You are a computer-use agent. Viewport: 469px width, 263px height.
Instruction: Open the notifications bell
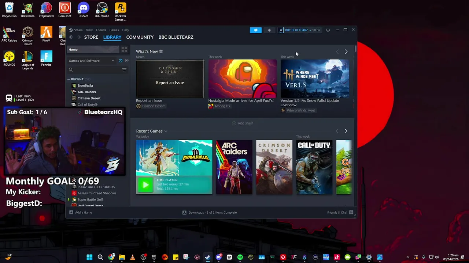click(269, 30)
